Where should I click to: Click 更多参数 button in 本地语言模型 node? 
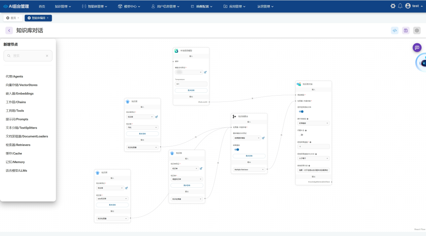click(191, 90)
